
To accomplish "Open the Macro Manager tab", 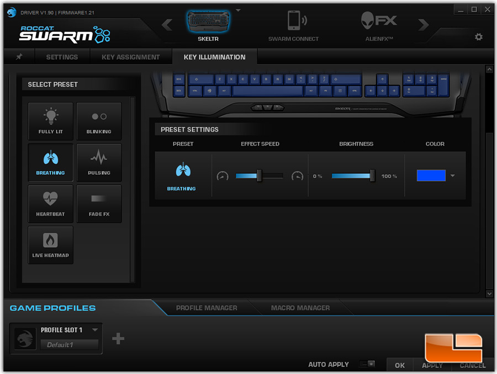I will coord(300,308).
